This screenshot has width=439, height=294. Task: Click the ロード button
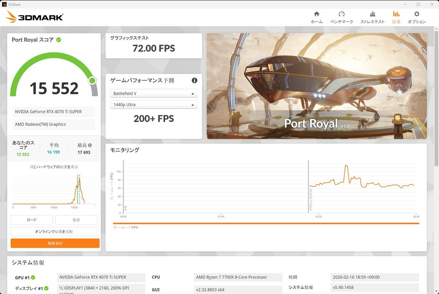click(32, 220)
